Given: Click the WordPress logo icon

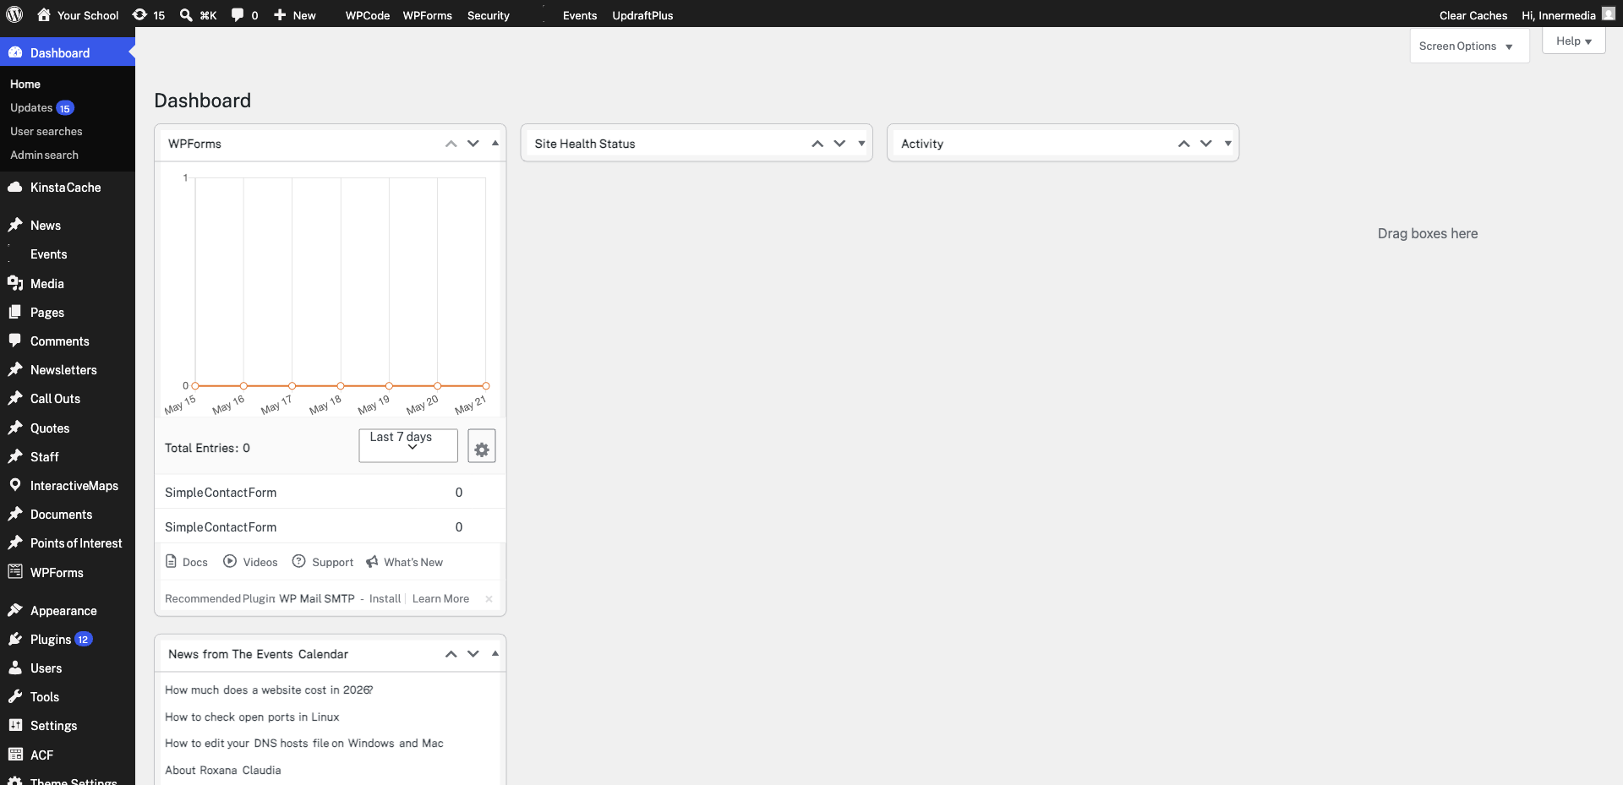Looking at the screenshot, I should [x=14, y=14].
